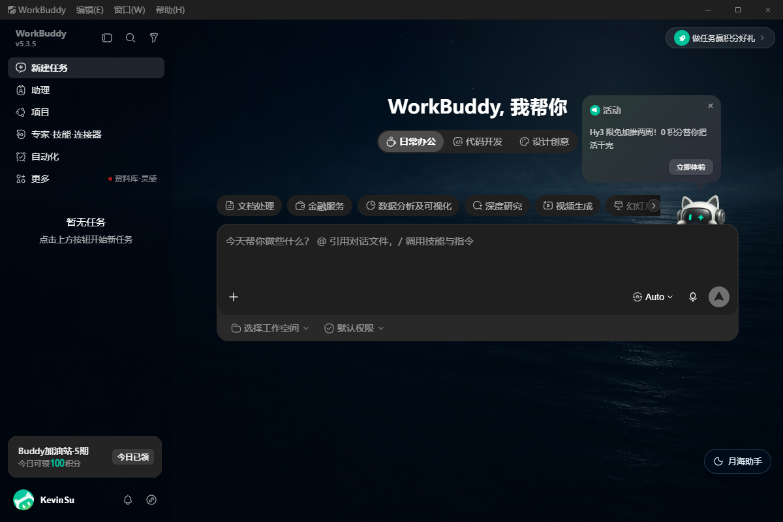Open the 编辑(E) menu

point(90,10)
